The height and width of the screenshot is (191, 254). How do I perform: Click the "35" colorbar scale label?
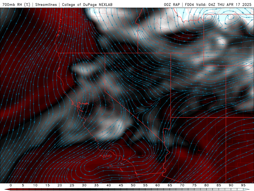coord(97,185)
